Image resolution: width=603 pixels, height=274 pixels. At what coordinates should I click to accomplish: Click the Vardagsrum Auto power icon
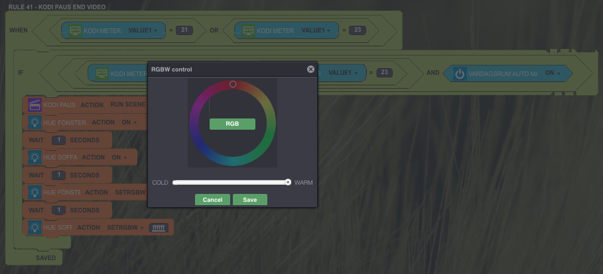coord(459,73)
